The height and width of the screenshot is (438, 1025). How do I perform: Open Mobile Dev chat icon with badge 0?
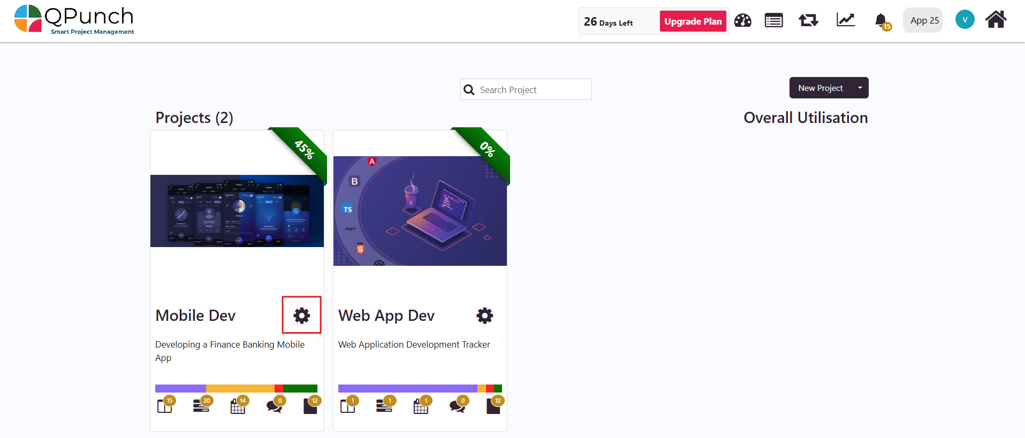point(276,405)
